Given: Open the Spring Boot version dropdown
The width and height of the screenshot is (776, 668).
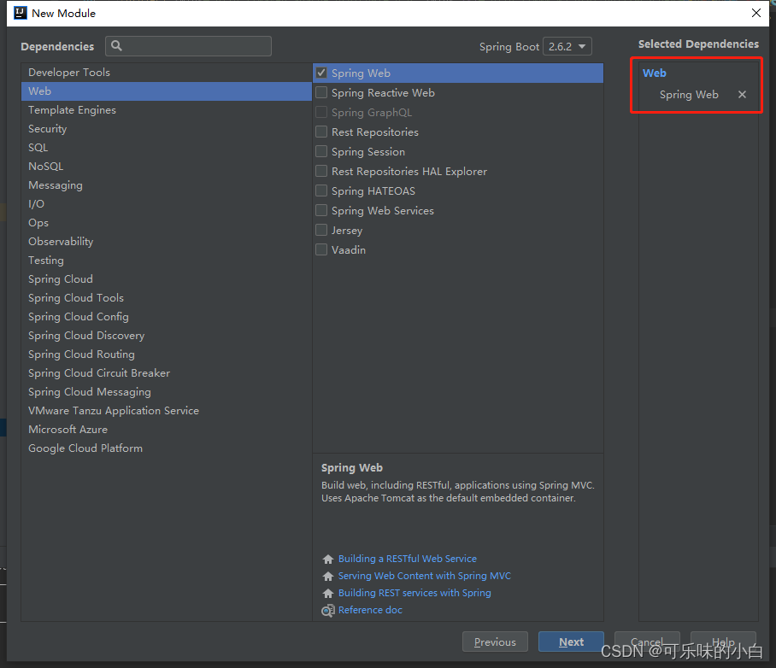Looking at the screenshot, I should coord(567,46).
